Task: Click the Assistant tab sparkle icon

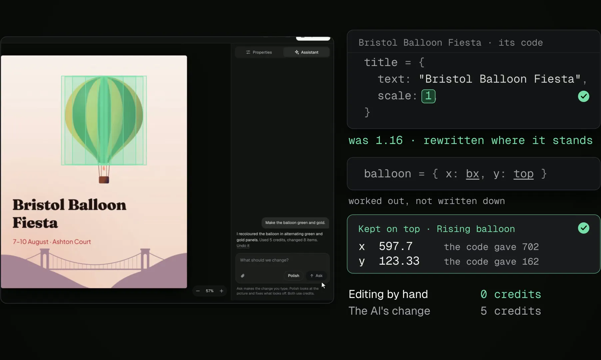Action: 297,52
